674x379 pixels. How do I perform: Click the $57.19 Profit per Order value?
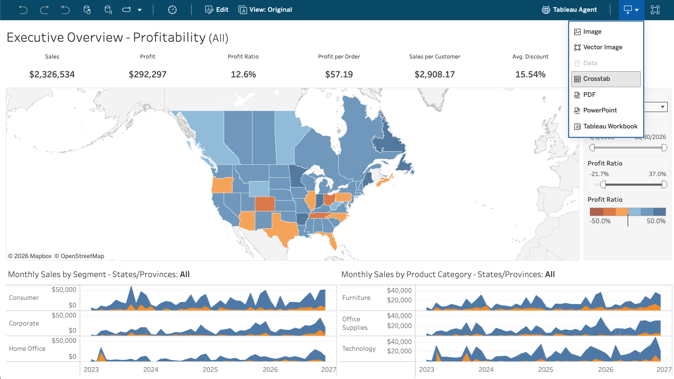[339, 75]
